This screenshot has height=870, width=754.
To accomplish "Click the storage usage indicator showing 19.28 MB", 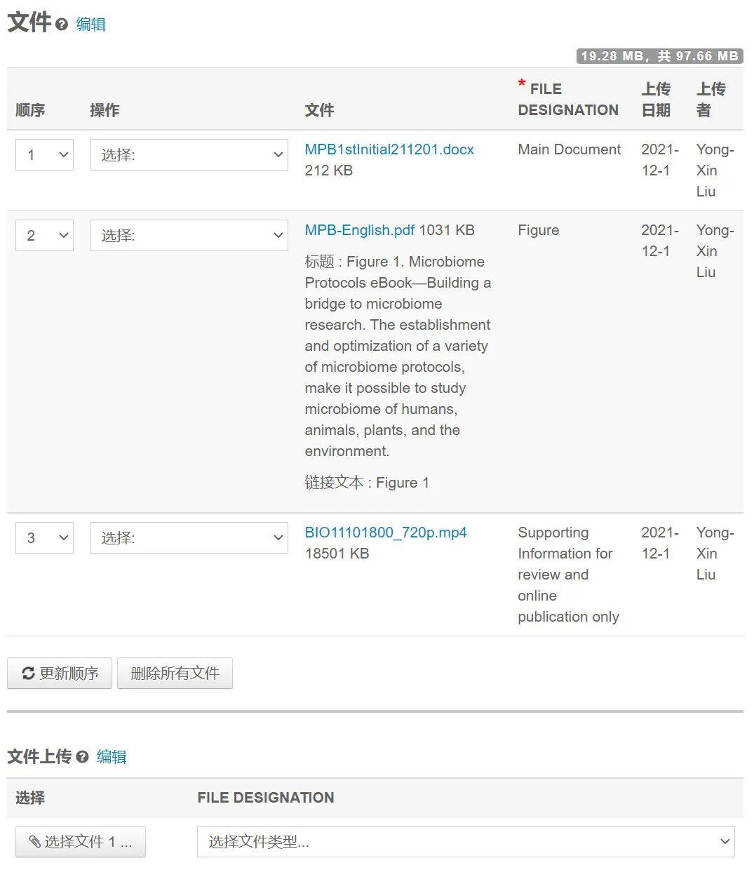I will coord(659,55).
